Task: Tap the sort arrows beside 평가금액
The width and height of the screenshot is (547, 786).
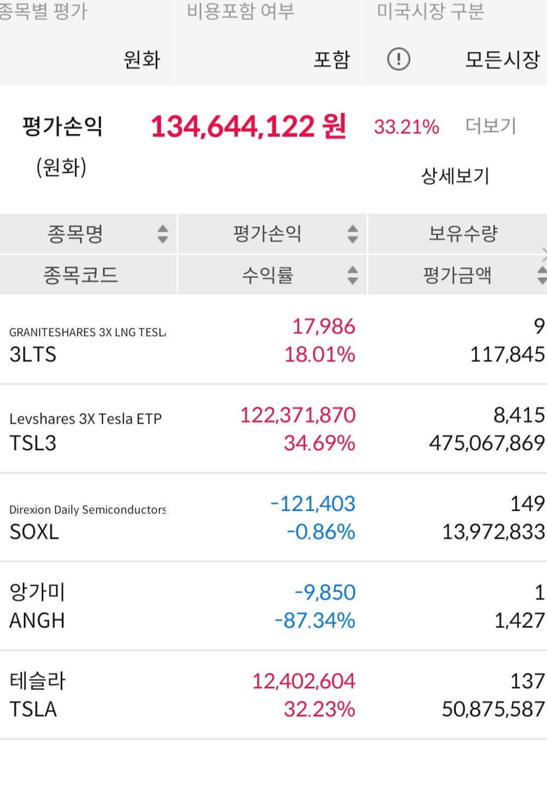Action: (542, 276)
